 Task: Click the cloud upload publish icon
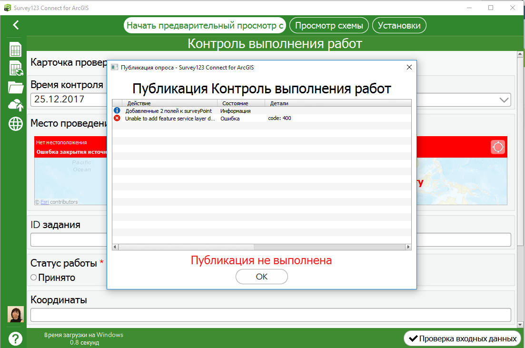point(16,105)
